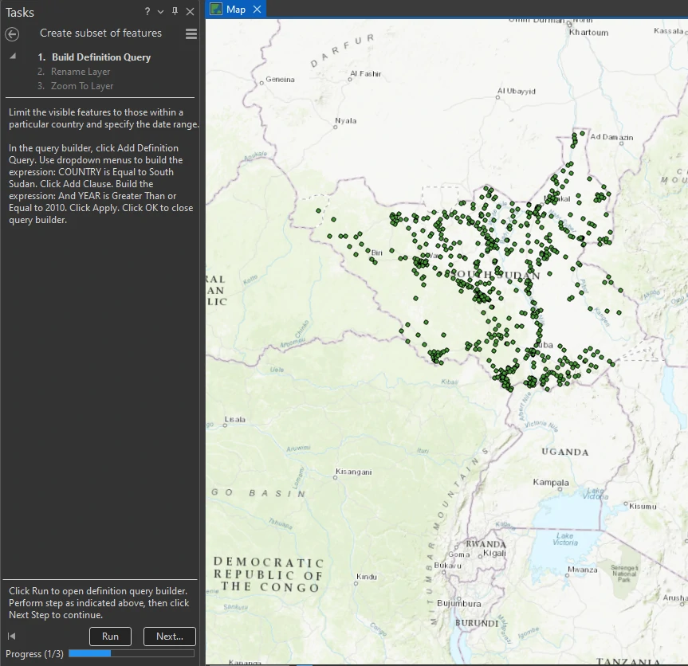Switch to the Map view tab
Viewport: 688px width, 666px height.
pos(236,10)
